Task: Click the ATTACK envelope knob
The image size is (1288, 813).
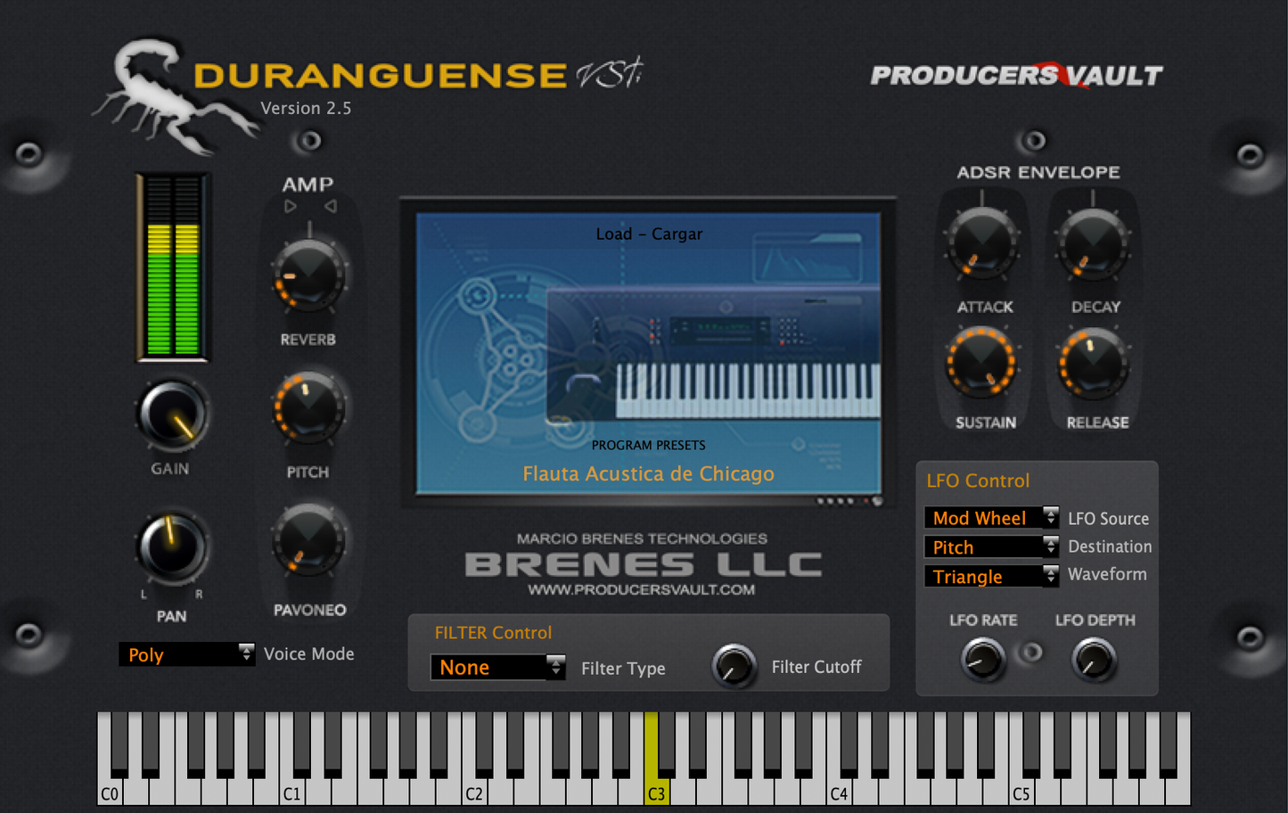Action: pyautogui.click(x=982, y=243)
